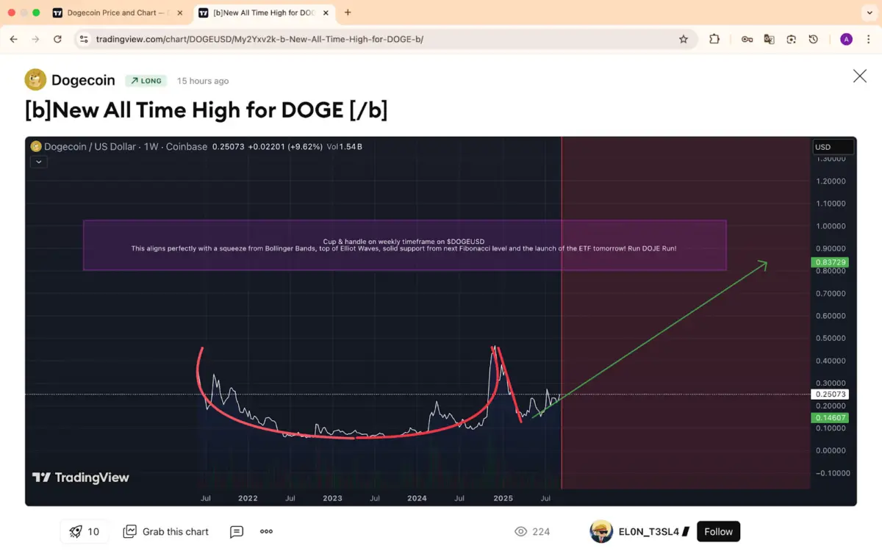Open the EL0N_T3SL4 author avatar

point(601,532)
